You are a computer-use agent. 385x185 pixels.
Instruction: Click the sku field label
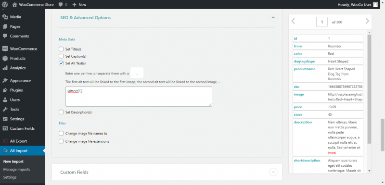pyautogui.click(x=296, y=87)
